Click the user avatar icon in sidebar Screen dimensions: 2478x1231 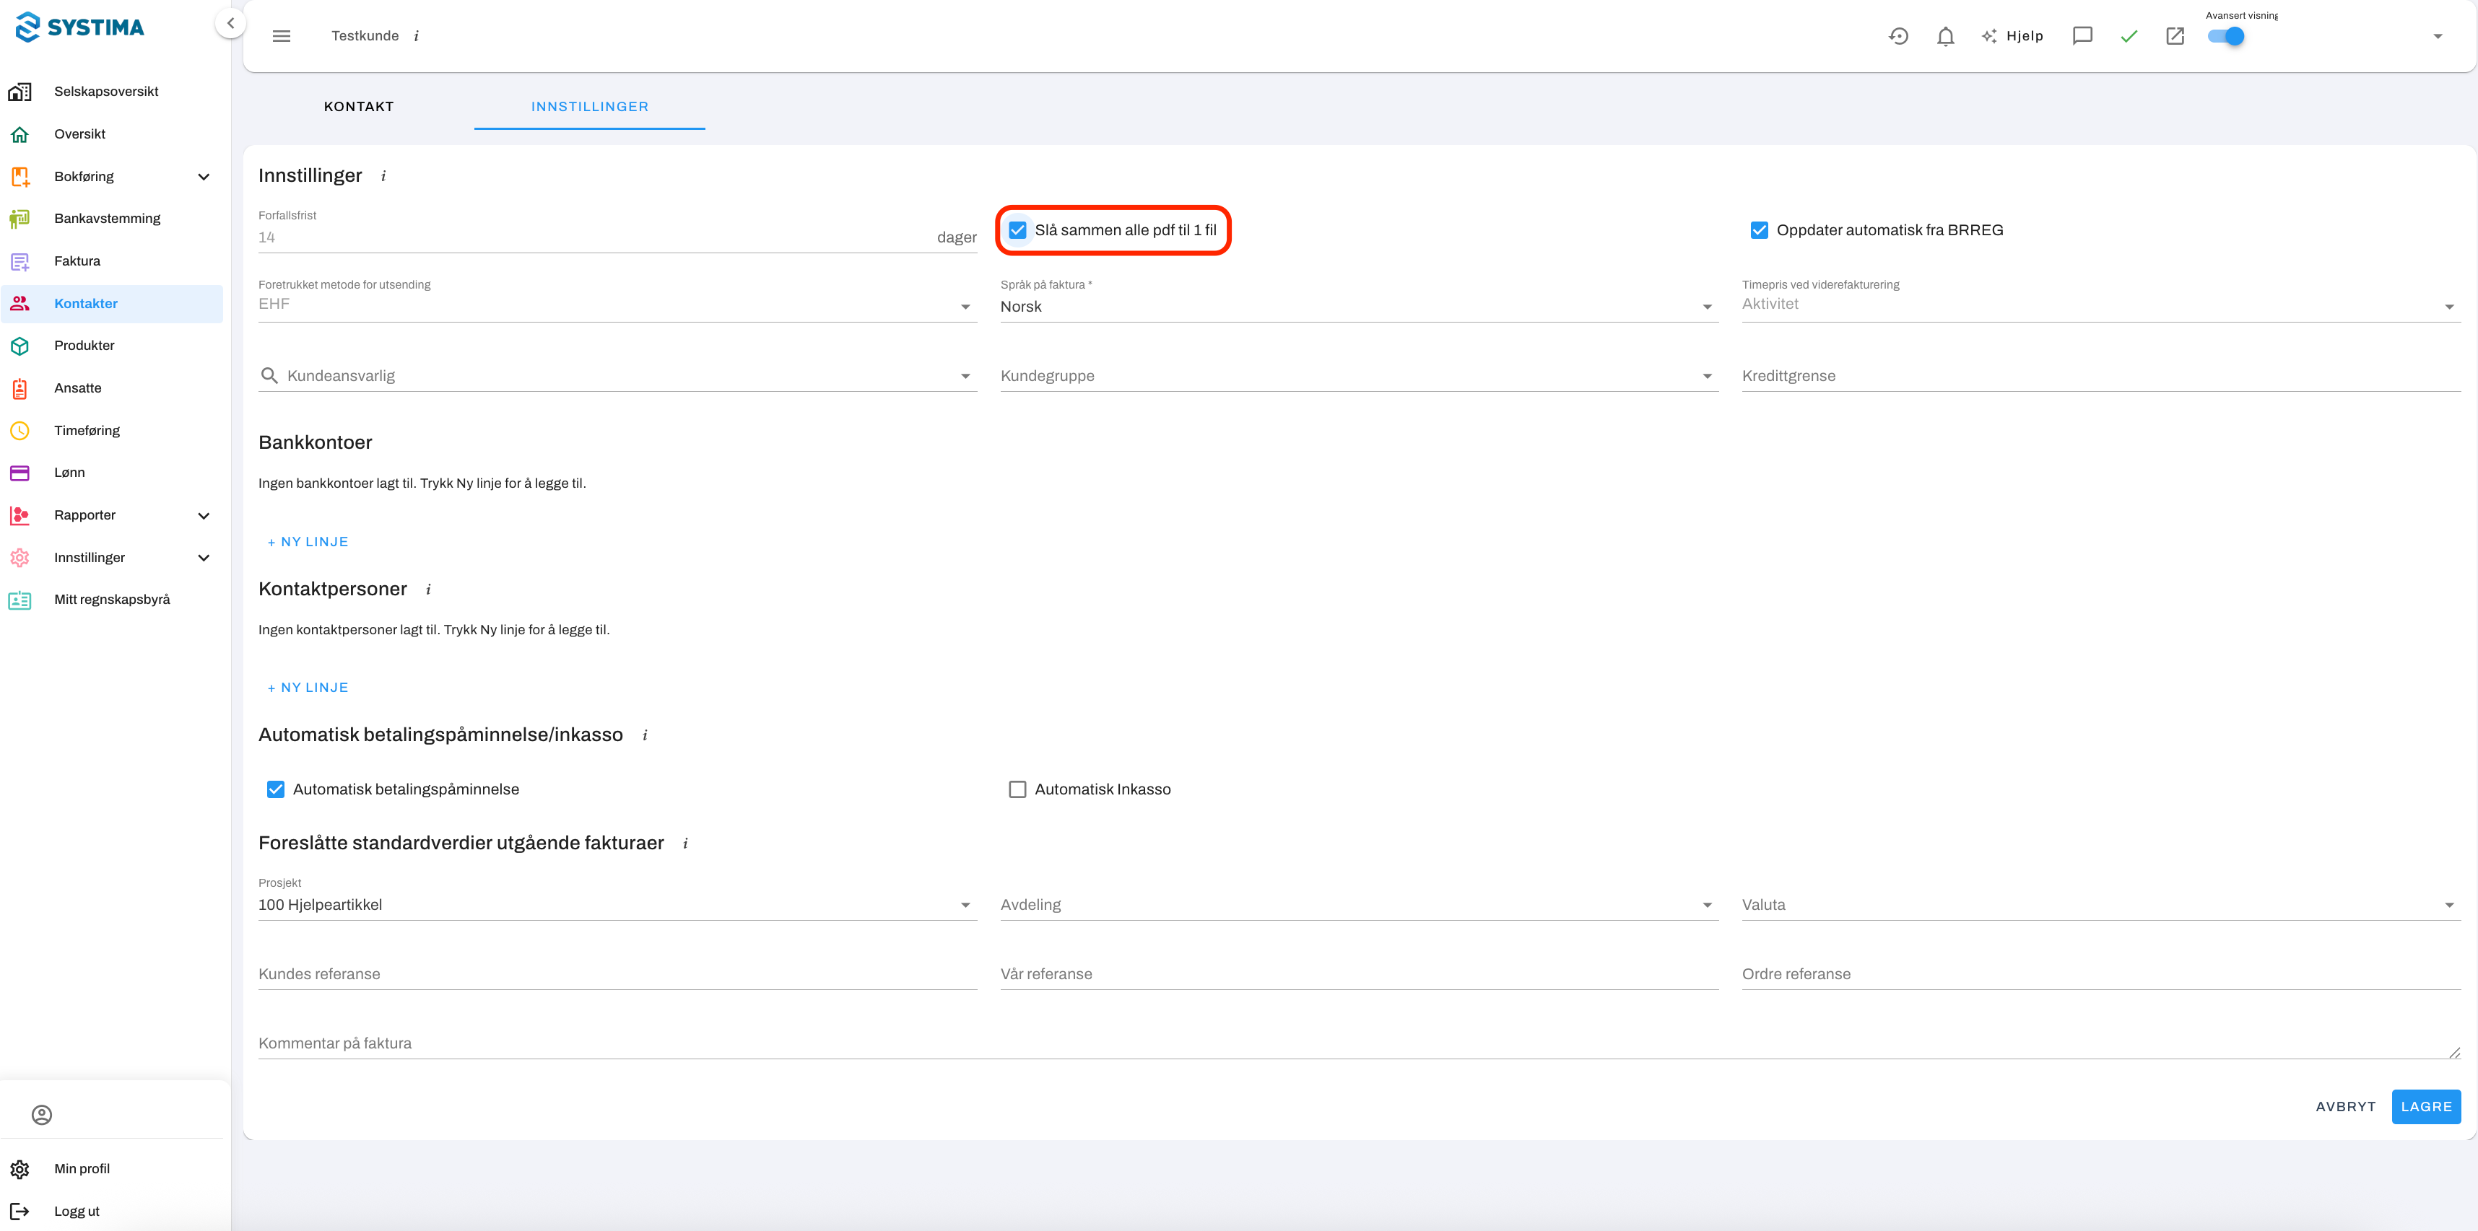[x=41, y=1115]
